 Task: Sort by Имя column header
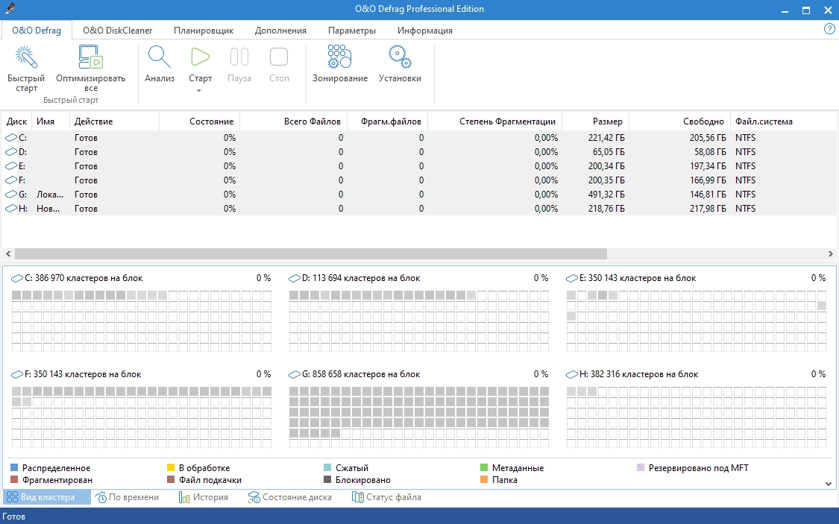click(x=51, y=121)
